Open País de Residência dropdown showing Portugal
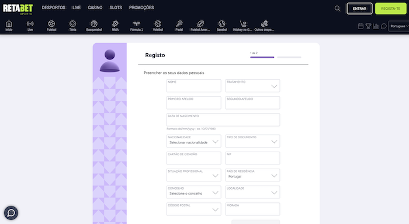This screenshot has height=224, width=409. [252, 175]
